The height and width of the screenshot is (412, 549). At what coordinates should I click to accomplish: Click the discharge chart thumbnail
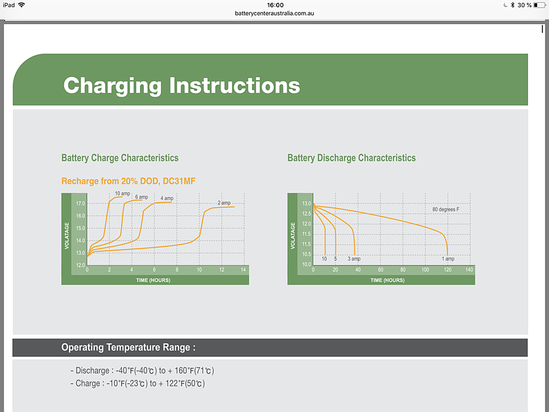(x=381, y=239)
